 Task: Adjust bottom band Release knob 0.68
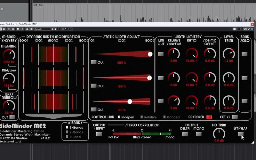point(174,101)
